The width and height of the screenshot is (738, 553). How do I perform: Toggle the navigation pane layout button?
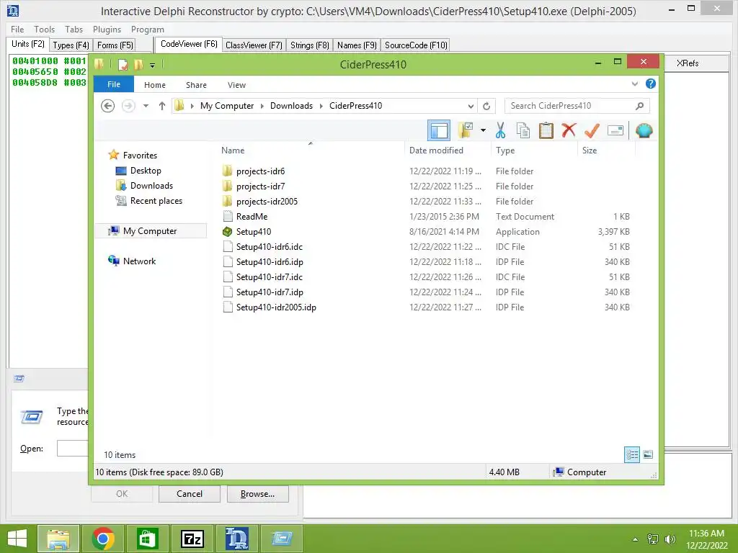[x=439, y=130]
